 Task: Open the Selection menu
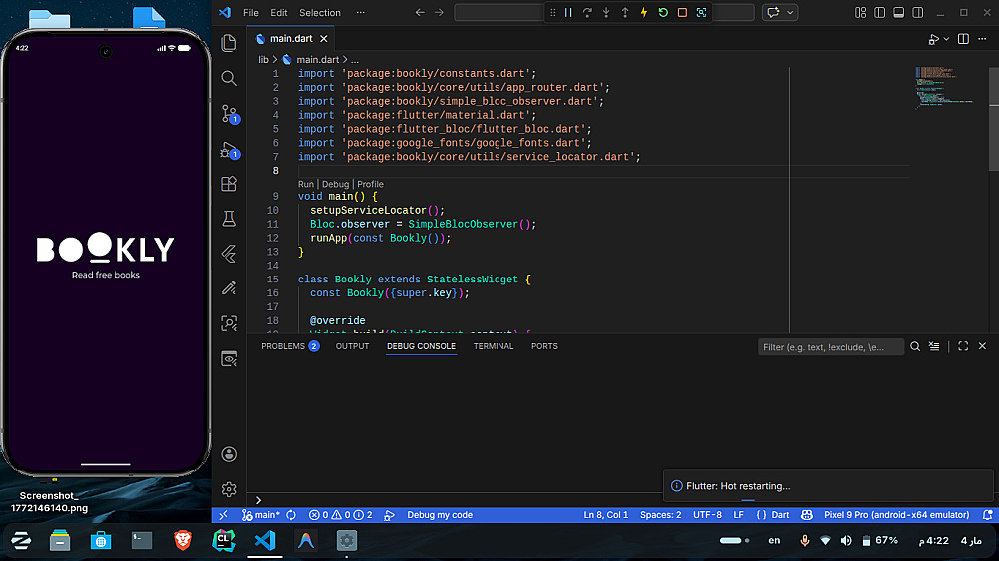pyautogui.click(x=319, y=13)
